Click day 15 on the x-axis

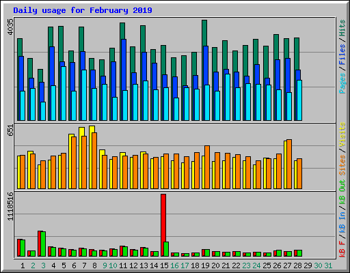(164, 265)
